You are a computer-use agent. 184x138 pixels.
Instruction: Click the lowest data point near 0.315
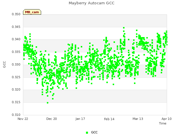click(47, 103)
